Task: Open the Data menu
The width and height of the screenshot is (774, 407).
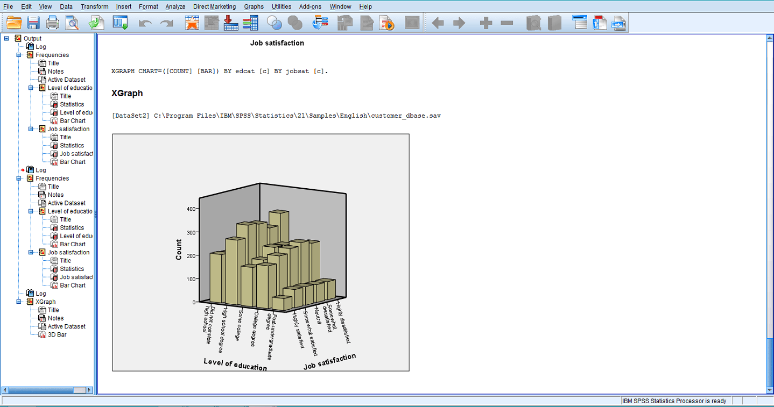Action: [66, 6]
